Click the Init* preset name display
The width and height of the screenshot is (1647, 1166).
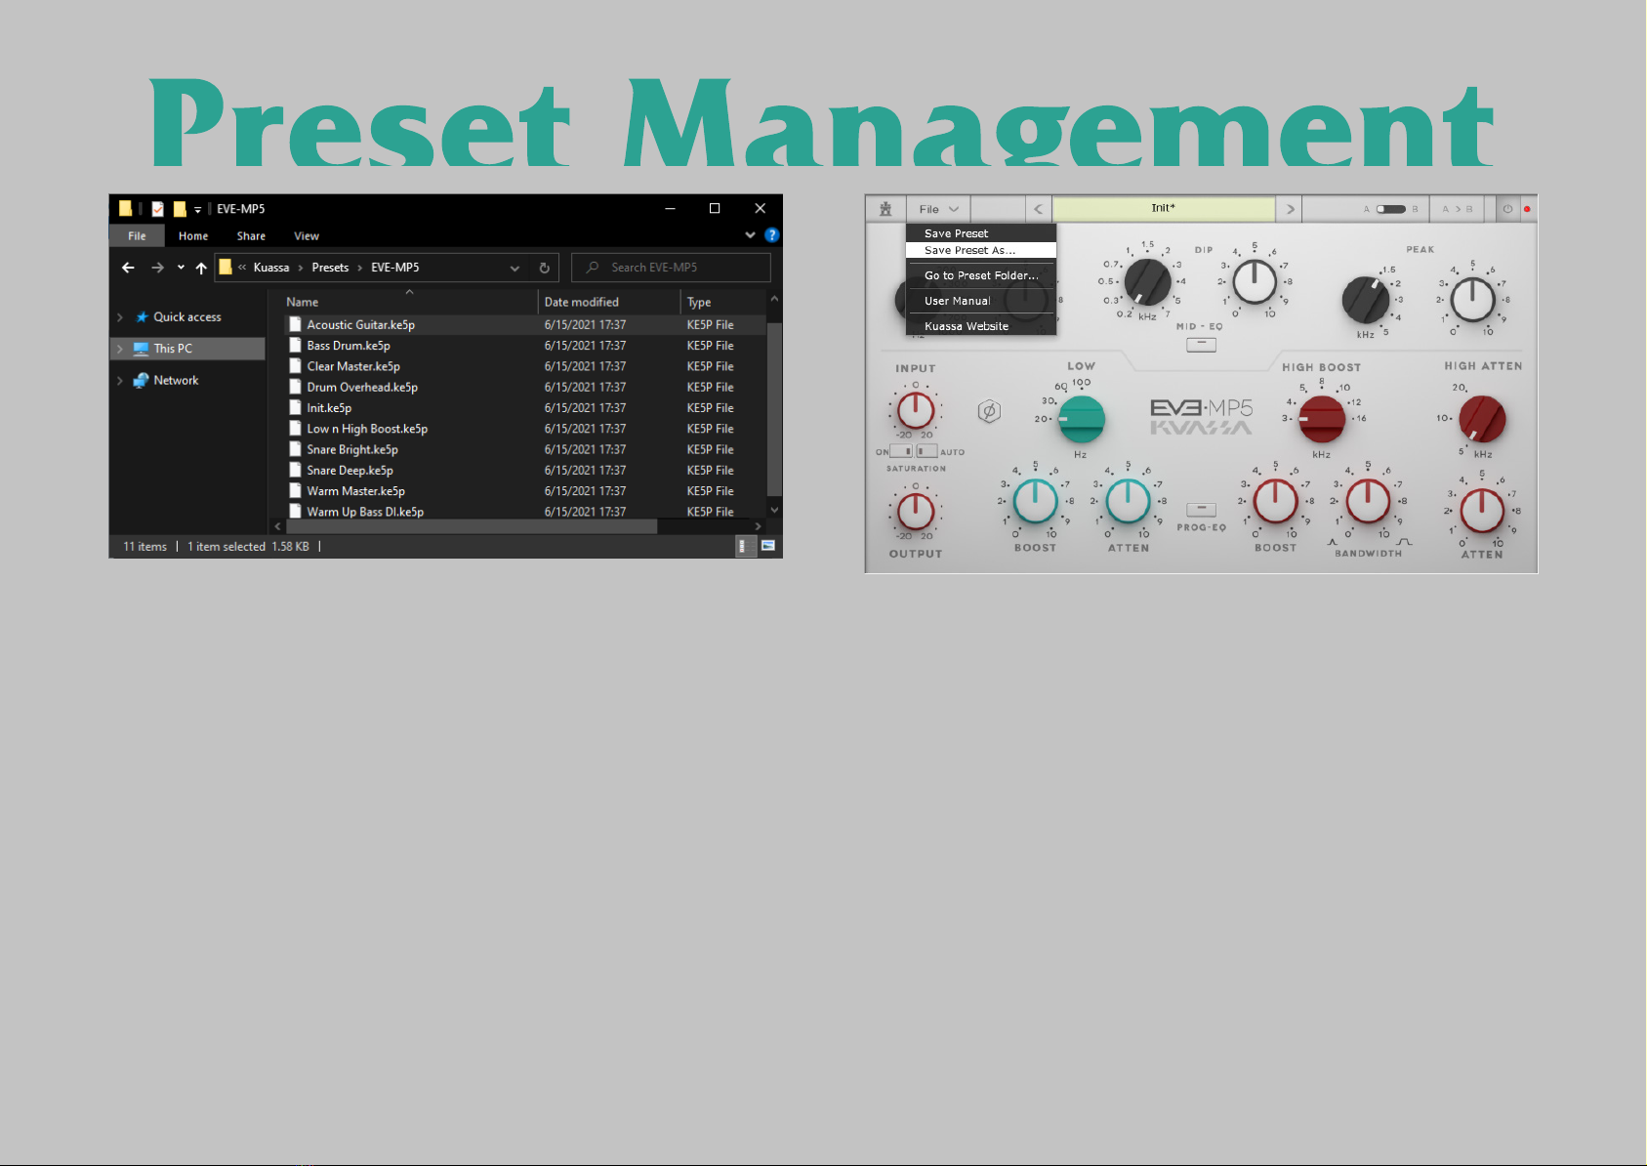[1164, 208]
